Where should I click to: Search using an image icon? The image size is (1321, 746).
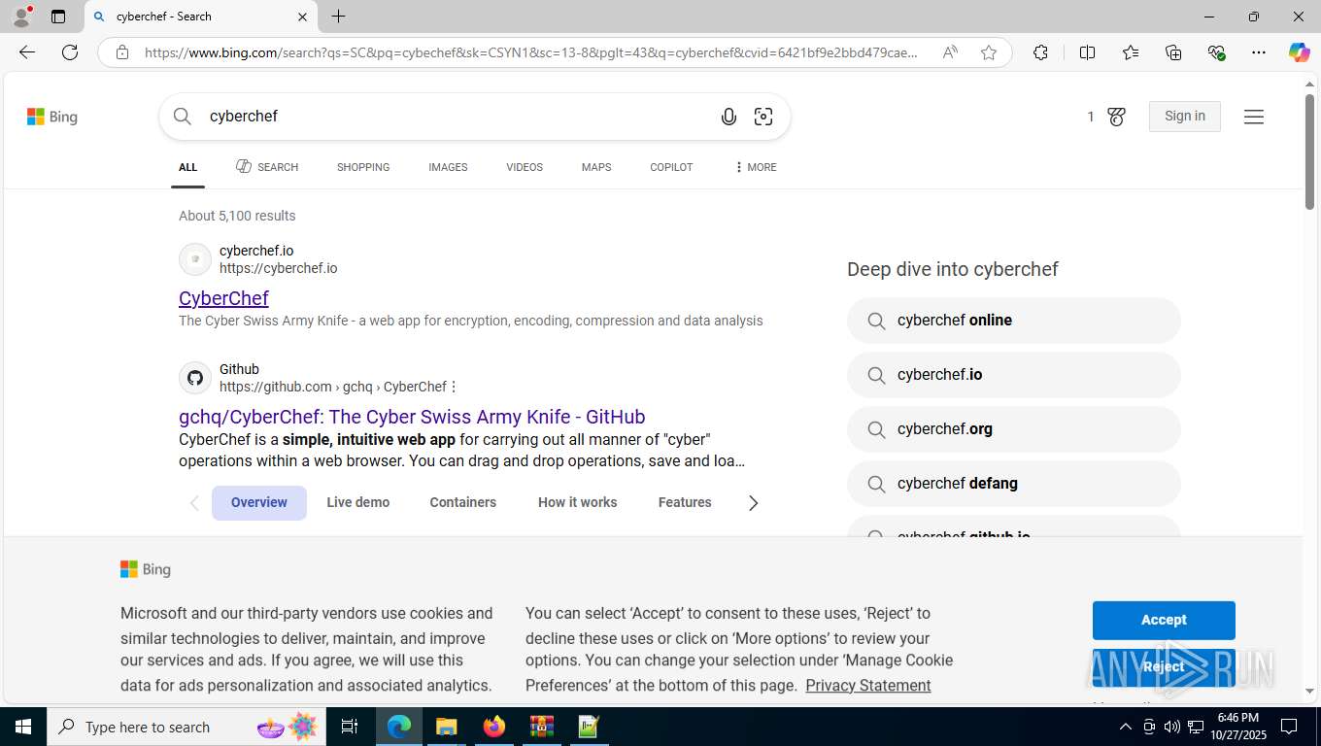click(763, 117)
